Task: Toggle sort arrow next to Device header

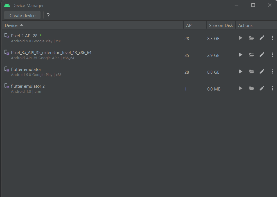Action: point(22,25)
